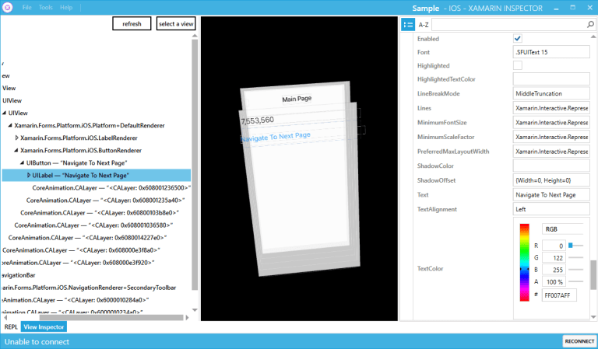Click tree vertical scrollbar down arrow
Image resolution: width=598 pixels, height=349 pixels.
pos(195,310)
